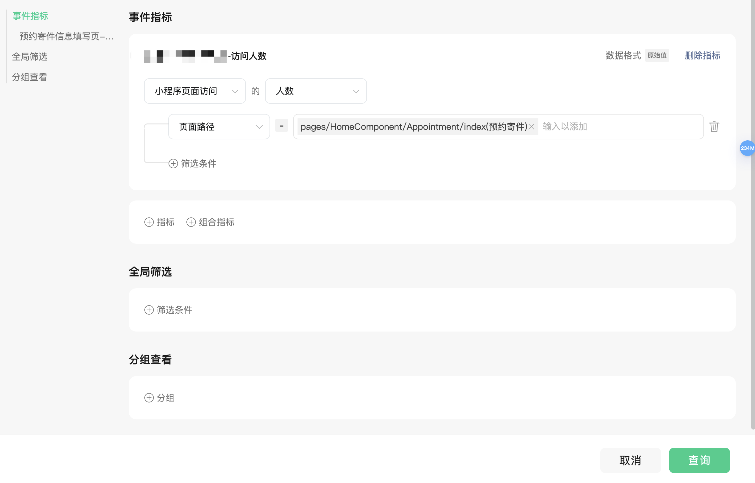Click the 删除指标 link
This screenshot has width=755, height=483.
702,55
